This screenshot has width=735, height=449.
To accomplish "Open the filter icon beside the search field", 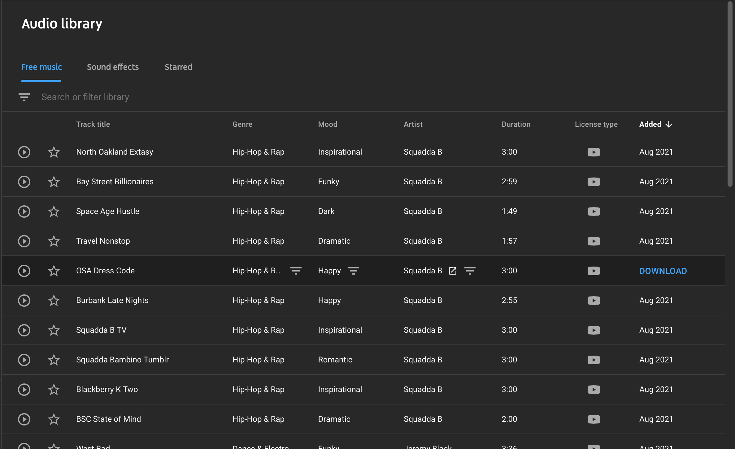I will click(x=24, y=97).
